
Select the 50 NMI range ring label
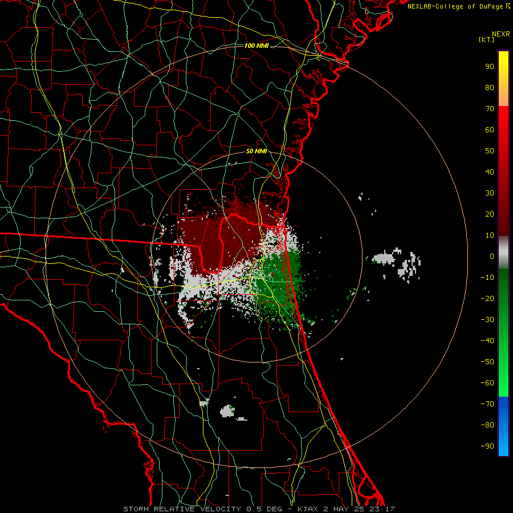pos(256,151)
